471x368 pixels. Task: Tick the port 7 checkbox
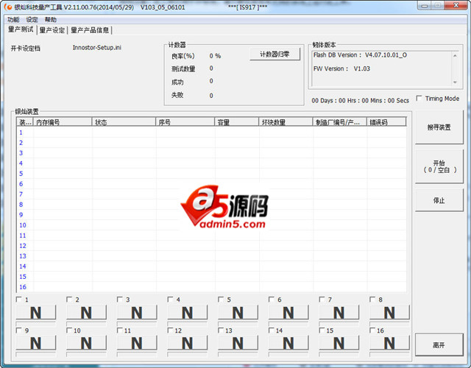(x=322, y=300)
